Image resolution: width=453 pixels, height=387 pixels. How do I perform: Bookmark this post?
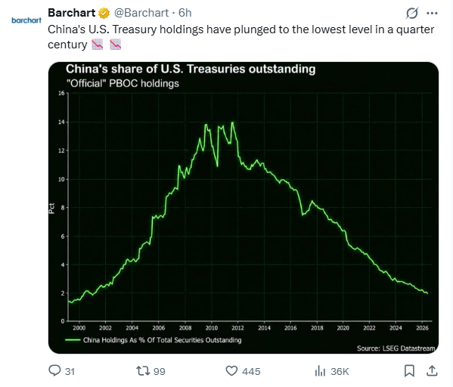click(409, 371)
